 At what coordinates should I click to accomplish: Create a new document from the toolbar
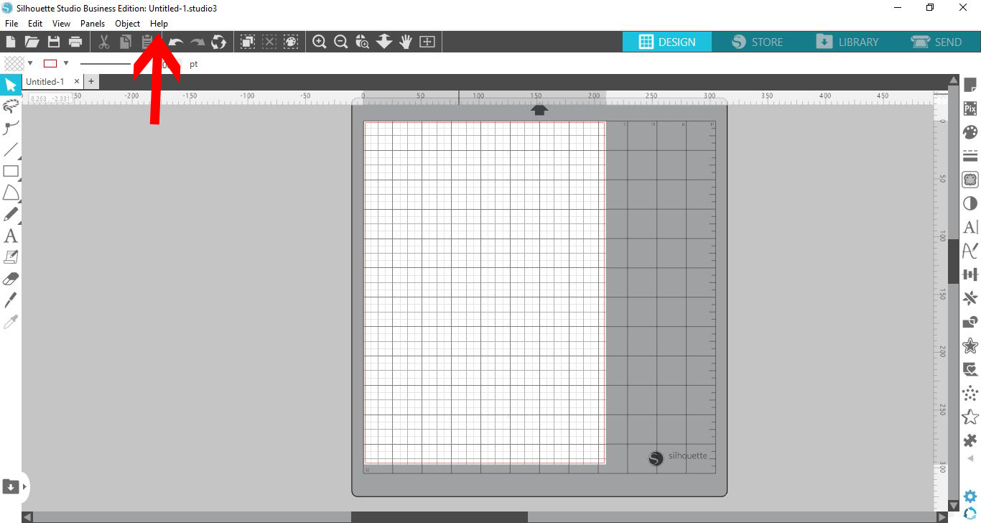(11, 42)
